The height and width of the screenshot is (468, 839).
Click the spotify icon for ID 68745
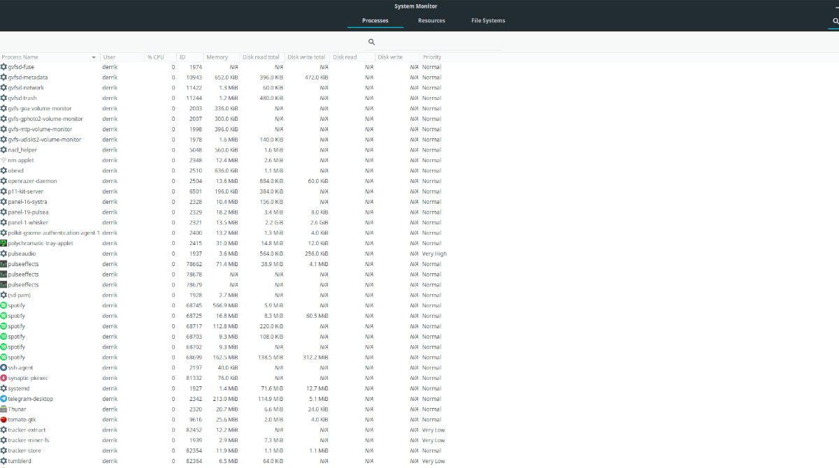coord(3,305)
